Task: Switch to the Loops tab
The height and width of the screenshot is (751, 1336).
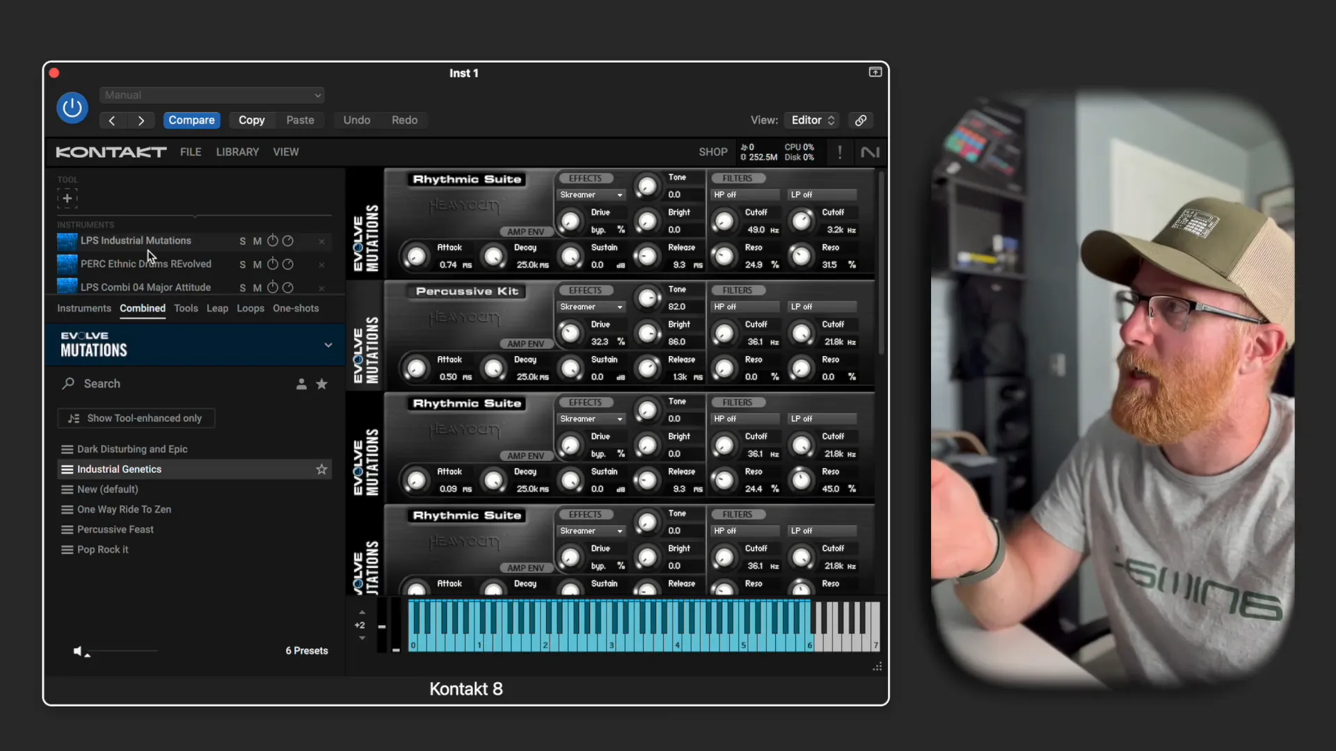Action: click(250, 308)
